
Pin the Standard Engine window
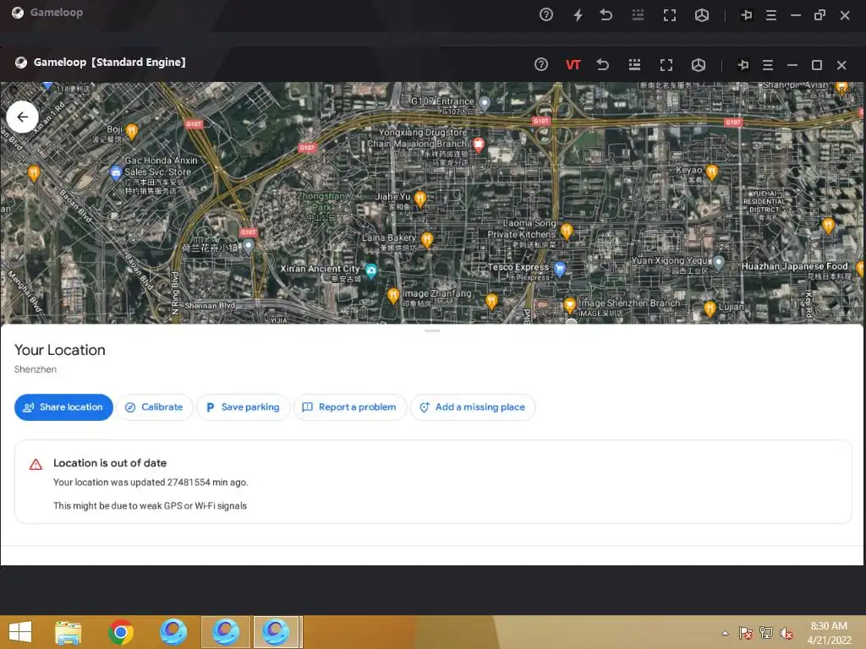pos(743,65)
